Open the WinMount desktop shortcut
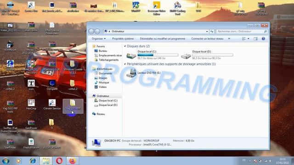This screenshot has height=165, width=294. pos(10,46)
